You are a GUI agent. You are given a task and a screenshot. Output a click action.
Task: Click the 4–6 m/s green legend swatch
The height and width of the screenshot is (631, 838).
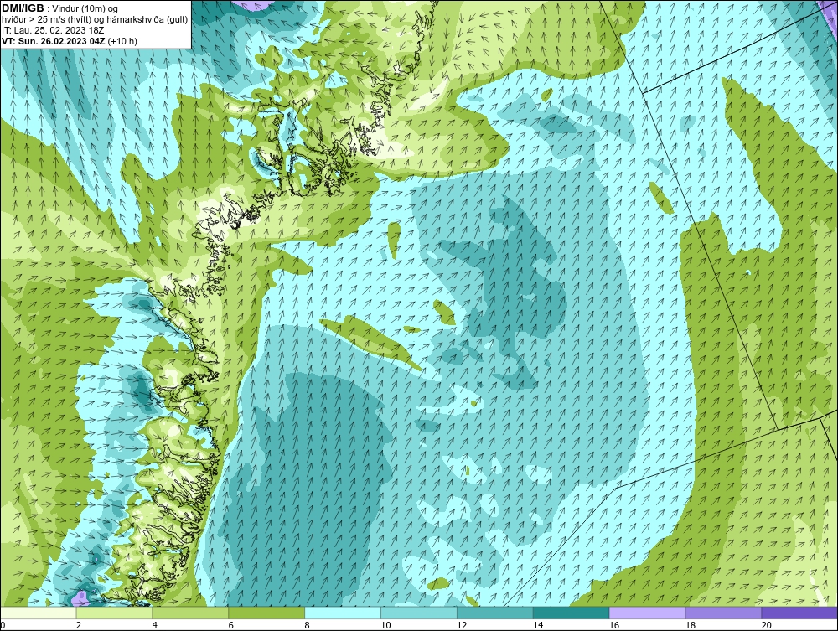tap(190, 613)
